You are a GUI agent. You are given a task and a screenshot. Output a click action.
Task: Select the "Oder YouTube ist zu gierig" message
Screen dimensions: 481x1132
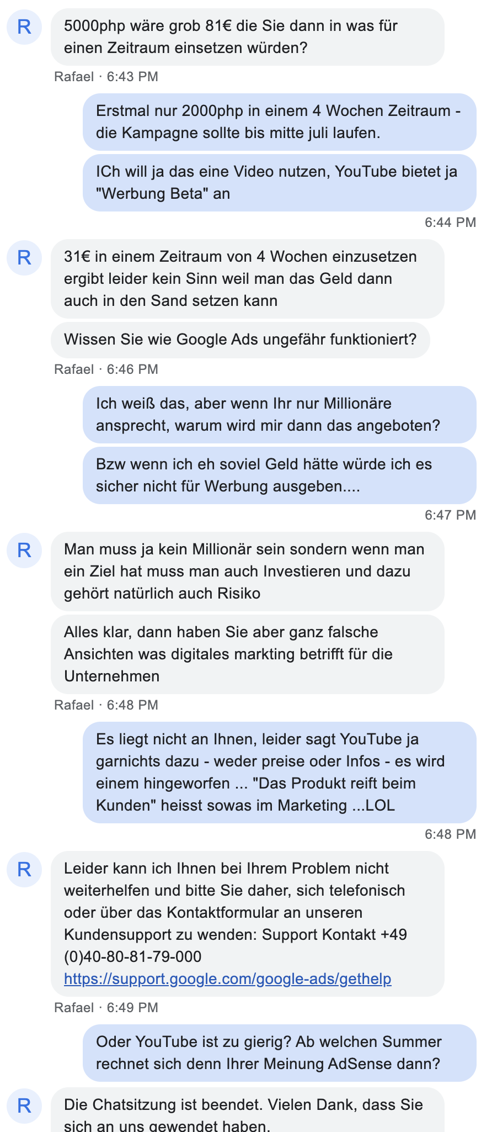coord(279,1053)
